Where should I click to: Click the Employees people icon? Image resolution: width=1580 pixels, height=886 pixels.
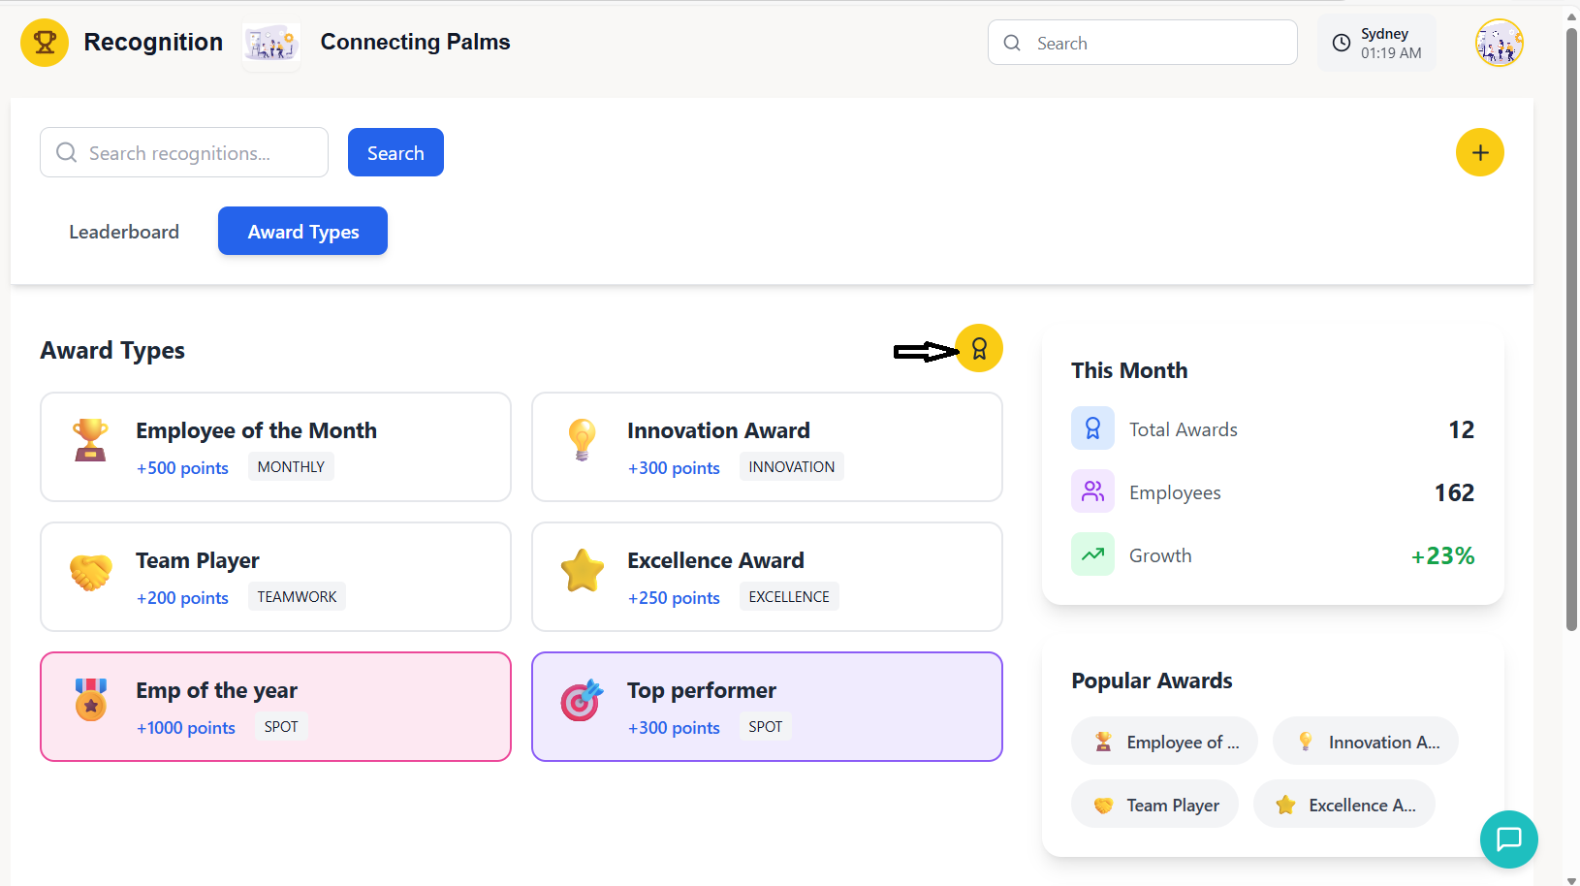1092,491
